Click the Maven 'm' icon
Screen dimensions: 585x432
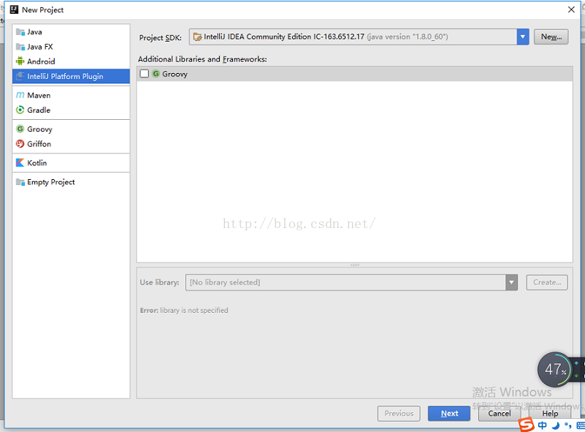tap(20, 95)
